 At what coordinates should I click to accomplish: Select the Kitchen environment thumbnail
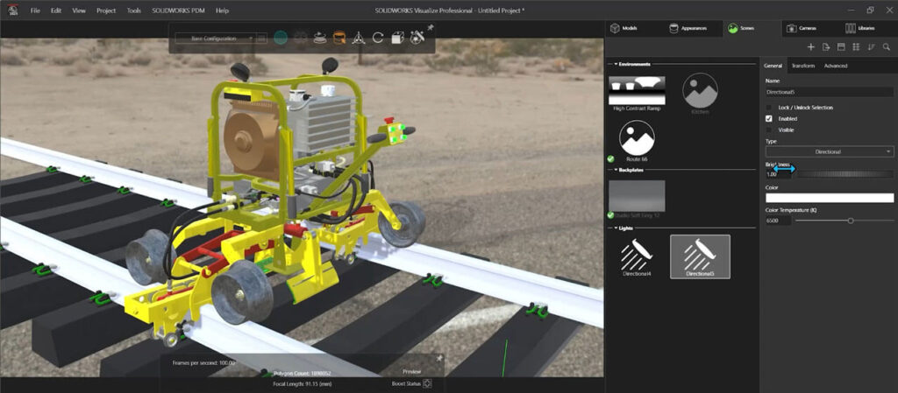click(x=700, y=91)
